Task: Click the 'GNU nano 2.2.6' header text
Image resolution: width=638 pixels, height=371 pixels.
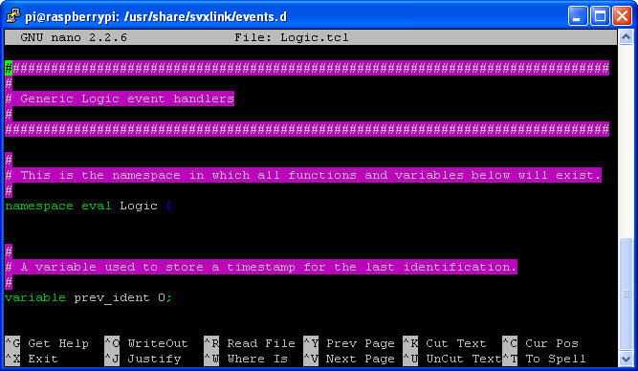Action: coord(74,37)
